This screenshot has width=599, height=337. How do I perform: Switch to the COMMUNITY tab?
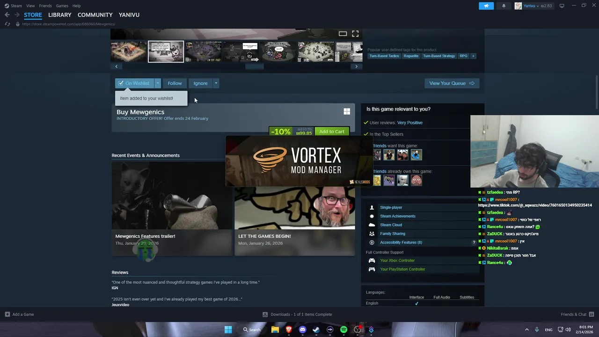tap(95, 15)
